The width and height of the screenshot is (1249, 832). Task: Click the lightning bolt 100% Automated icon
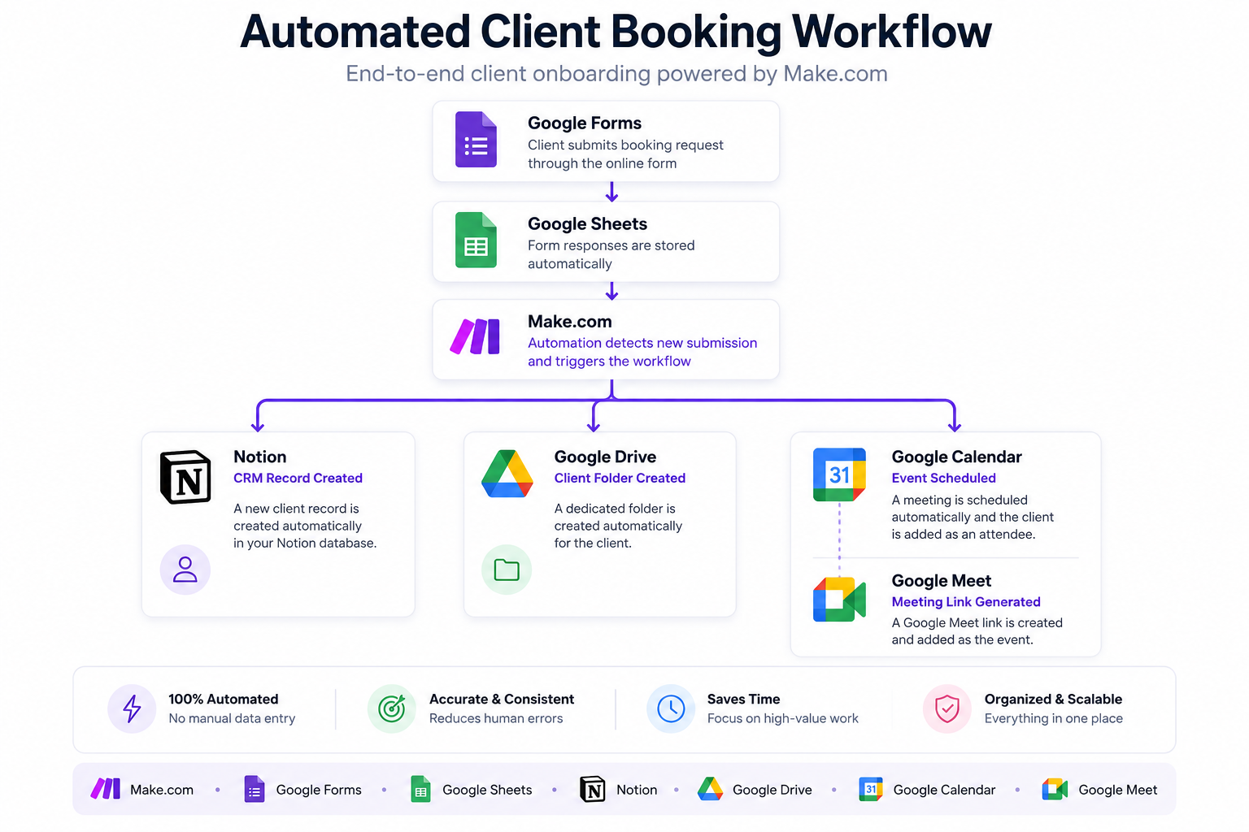(132, 708)
